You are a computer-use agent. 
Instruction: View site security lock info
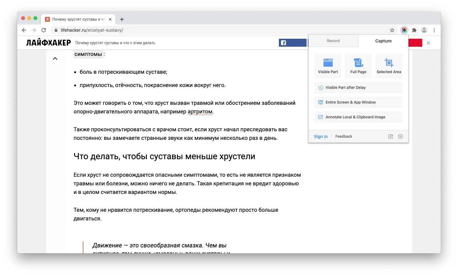[56, 30]
